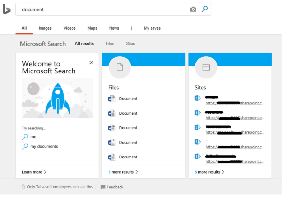Screen dimensions: 282x198
Task: Click the Feedback speech bubble icon
Action: pos(103,187)
